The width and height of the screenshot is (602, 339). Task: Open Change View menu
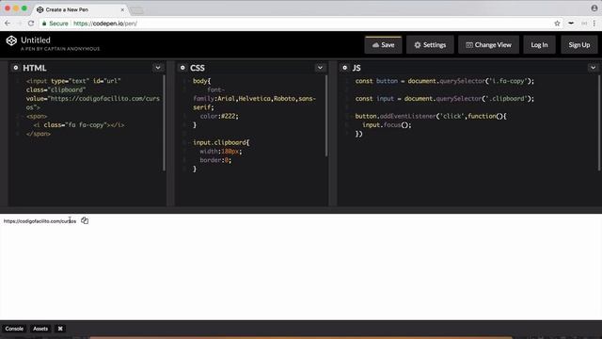[488, 45]
